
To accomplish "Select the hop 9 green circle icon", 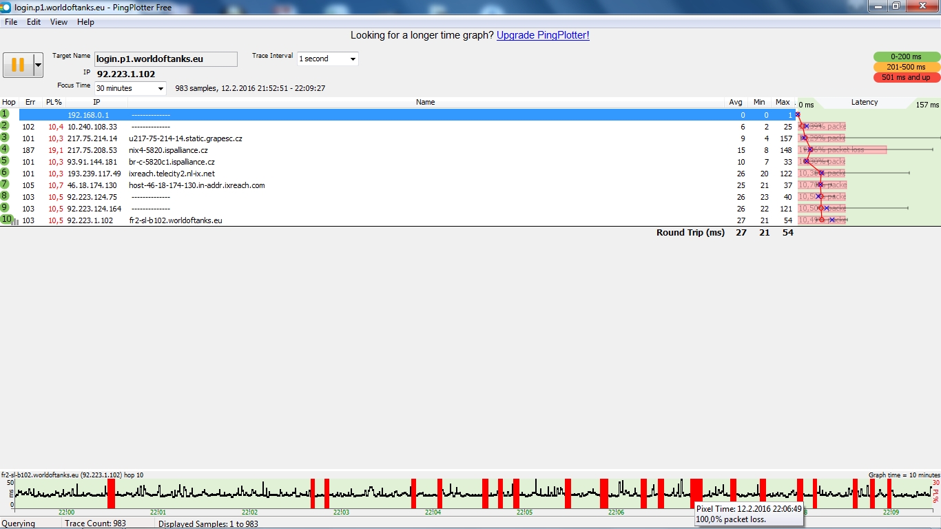I will (x=5, y=207).
